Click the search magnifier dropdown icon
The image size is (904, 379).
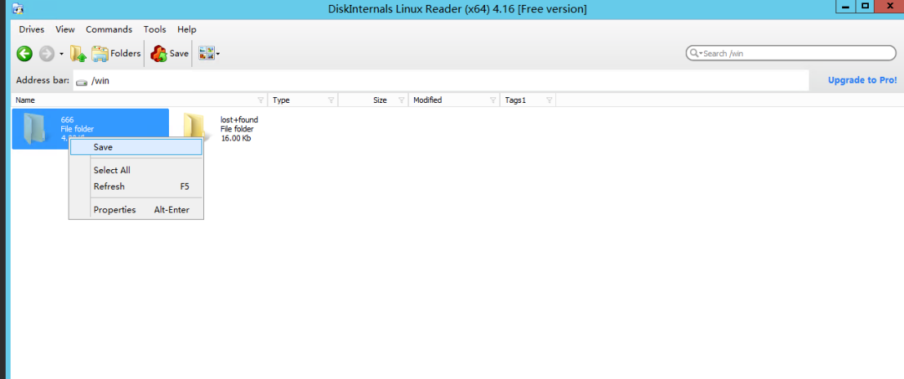pos(694,53)
